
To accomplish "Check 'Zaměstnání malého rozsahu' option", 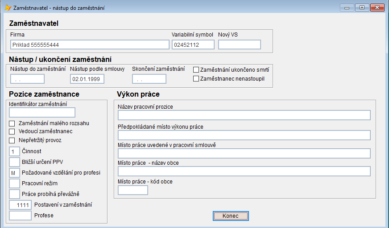I will 12,123.
